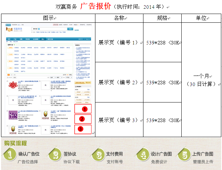The image size is (222, 170).
Task: Switch to the 展会 navigation tab
Action: tap(43, 40)
